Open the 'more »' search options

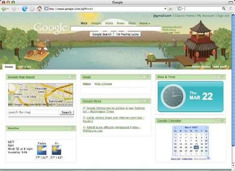pos(145,23)
